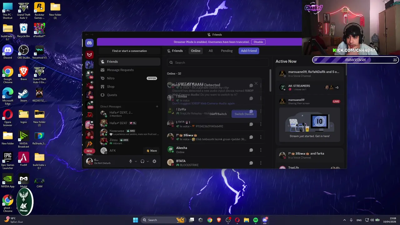
Task: Click Find or start a conversation
Action: (129, 51)
